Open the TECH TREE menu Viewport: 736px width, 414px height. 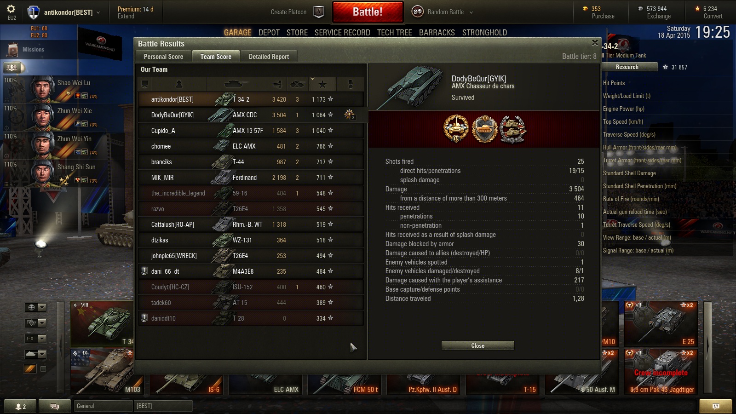point(394,33)
